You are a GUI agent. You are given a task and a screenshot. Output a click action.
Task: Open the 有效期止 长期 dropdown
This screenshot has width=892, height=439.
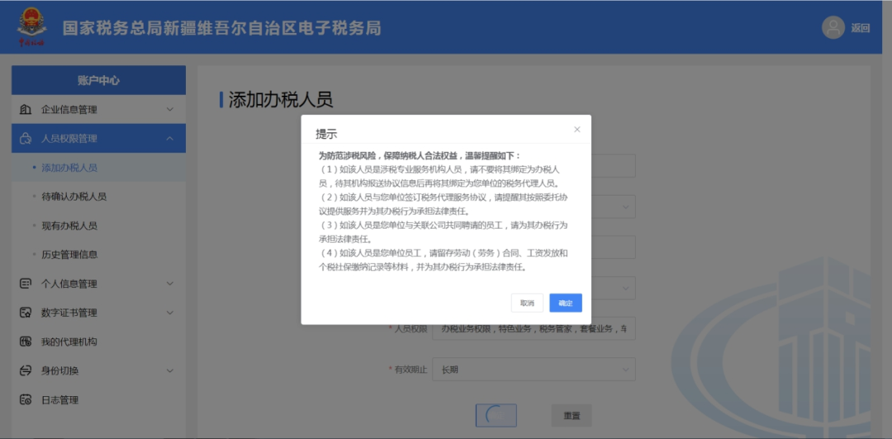pyautogui.click(x=534, y=370)
